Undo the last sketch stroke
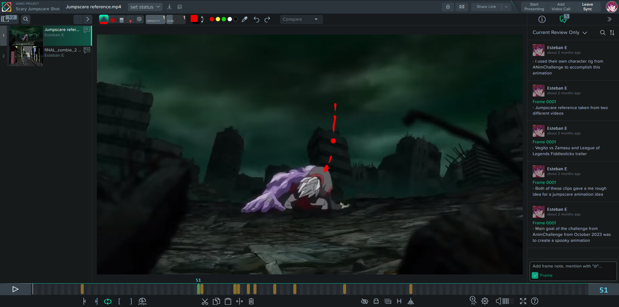Viewport: 619px width, 307px height. click(256, 19)
